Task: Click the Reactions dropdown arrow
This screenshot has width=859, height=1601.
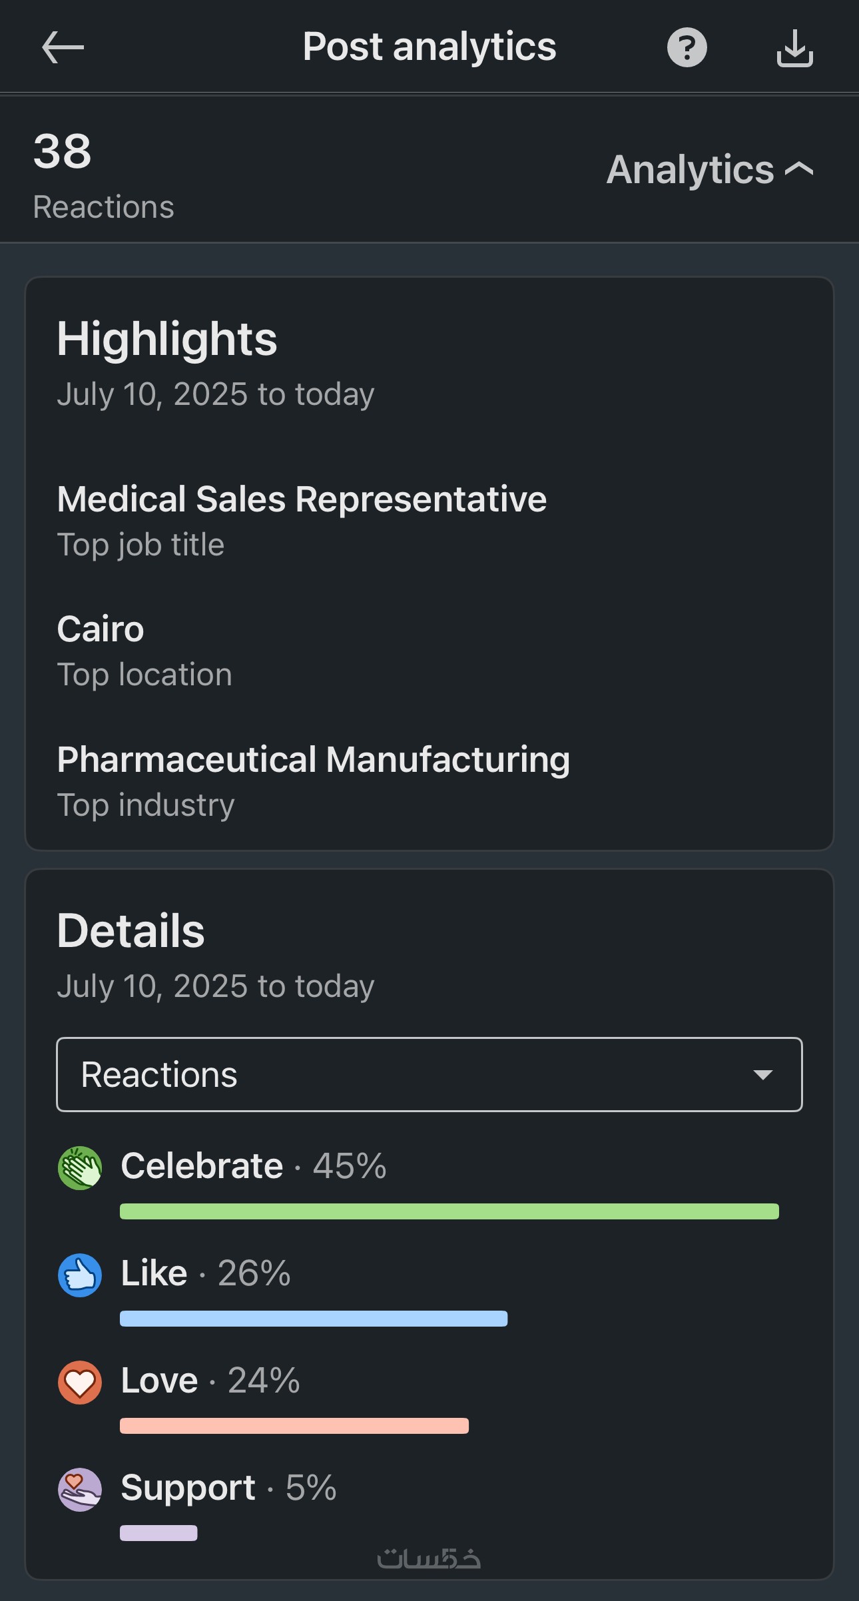Action: [x=762, y=1074]
